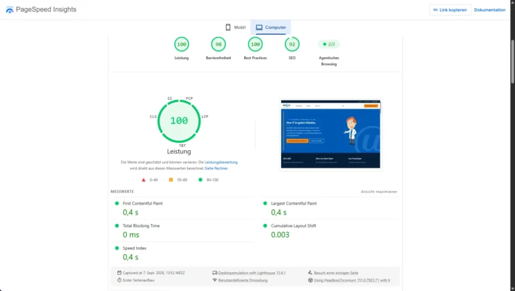This screenshot has height=291, width=515.
Task: Click the PageSpeed Insights logo icon
Action: 9,10
